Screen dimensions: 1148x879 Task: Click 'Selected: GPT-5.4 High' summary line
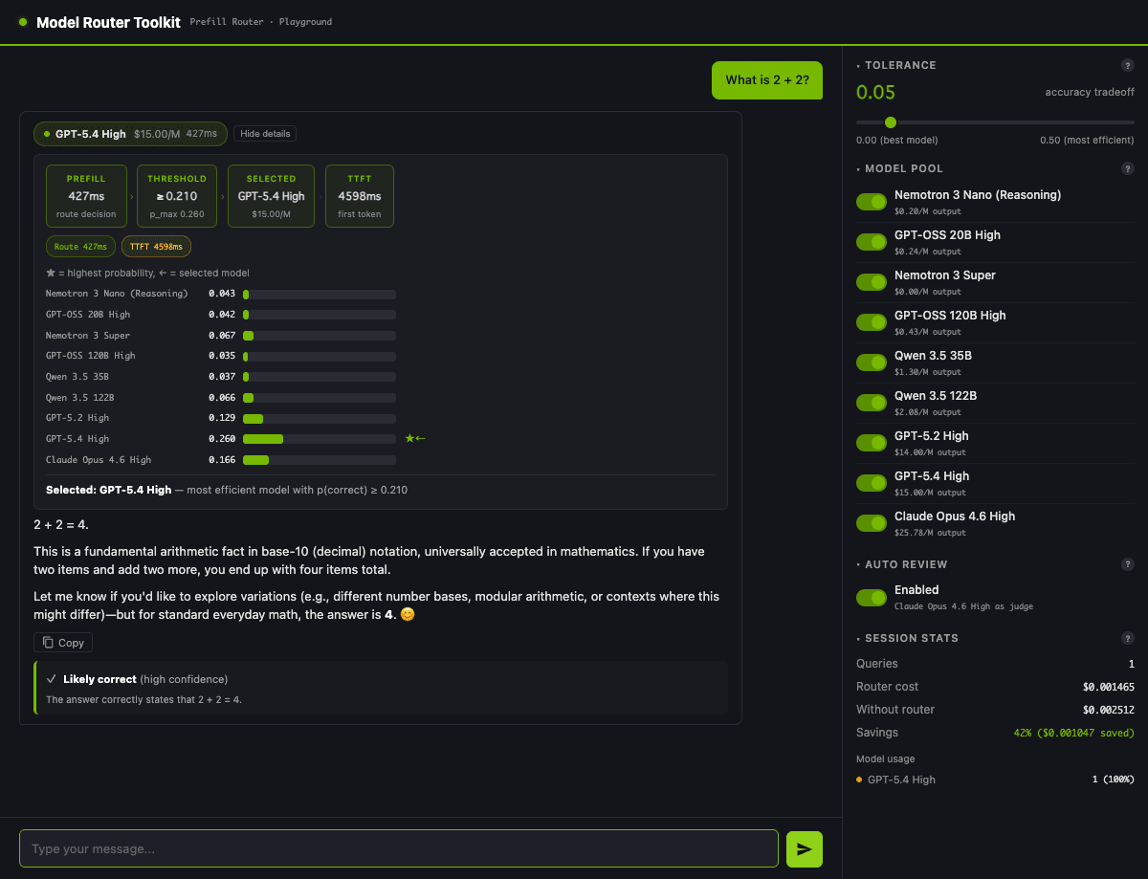tap(227, 490)
